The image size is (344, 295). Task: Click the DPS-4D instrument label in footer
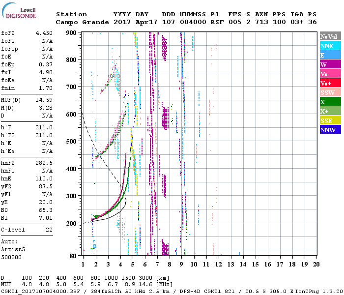click(x=190, y=291)
